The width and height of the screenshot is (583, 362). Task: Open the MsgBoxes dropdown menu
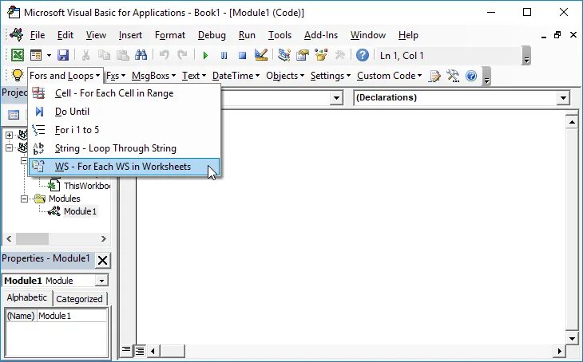click(153, 76)
